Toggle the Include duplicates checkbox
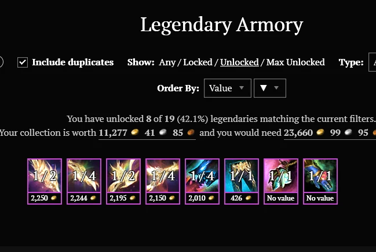Viewport: 376px width, 252px height. coord(23,62)
